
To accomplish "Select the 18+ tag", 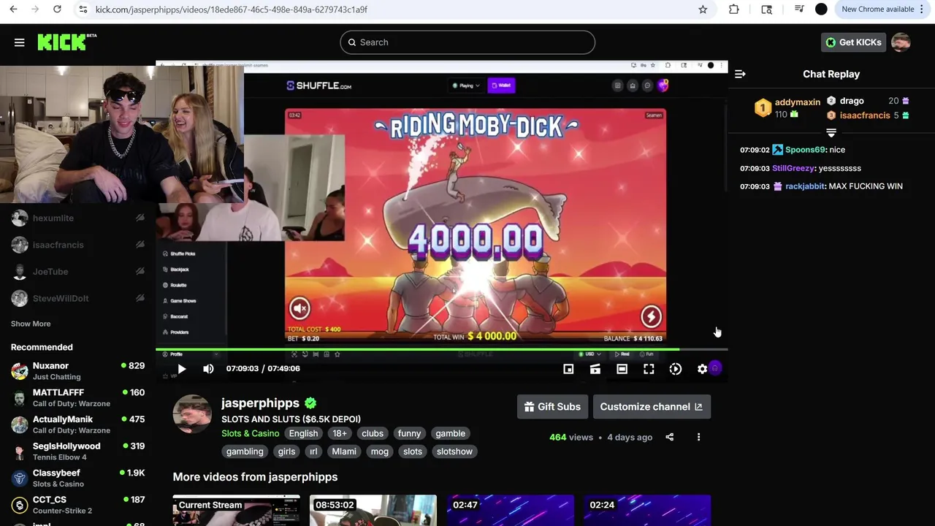I will [x=340, y=433].
